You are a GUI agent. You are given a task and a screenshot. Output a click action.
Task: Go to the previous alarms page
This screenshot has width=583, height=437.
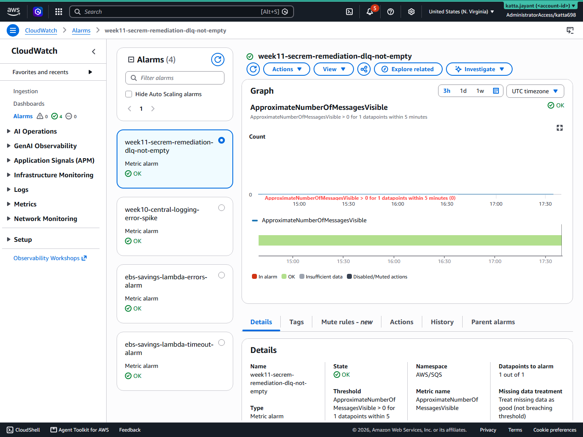[x=130, y=109]
